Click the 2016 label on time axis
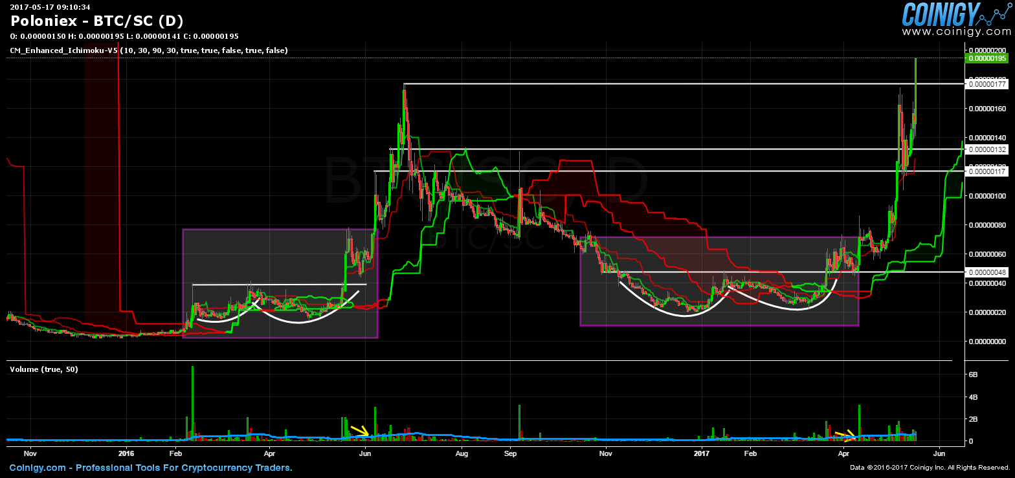1015x478 pixels. [x=126, y=453]
